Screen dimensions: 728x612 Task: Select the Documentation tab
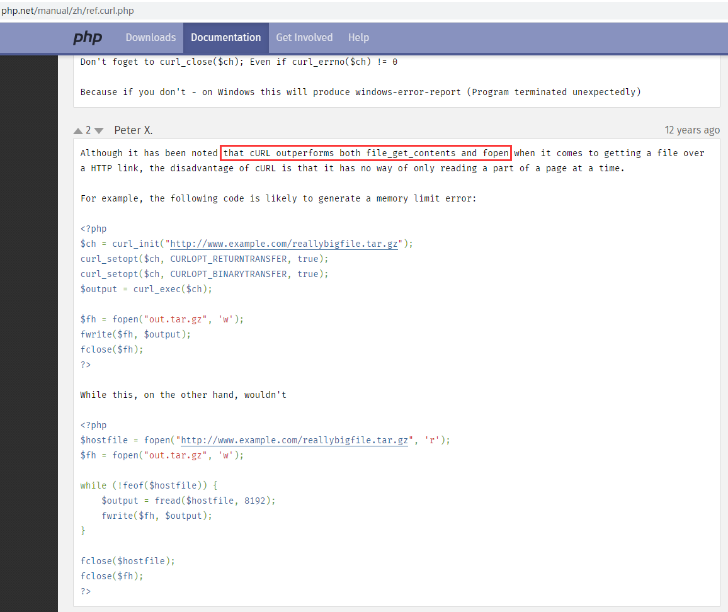[x=225, y=38]
